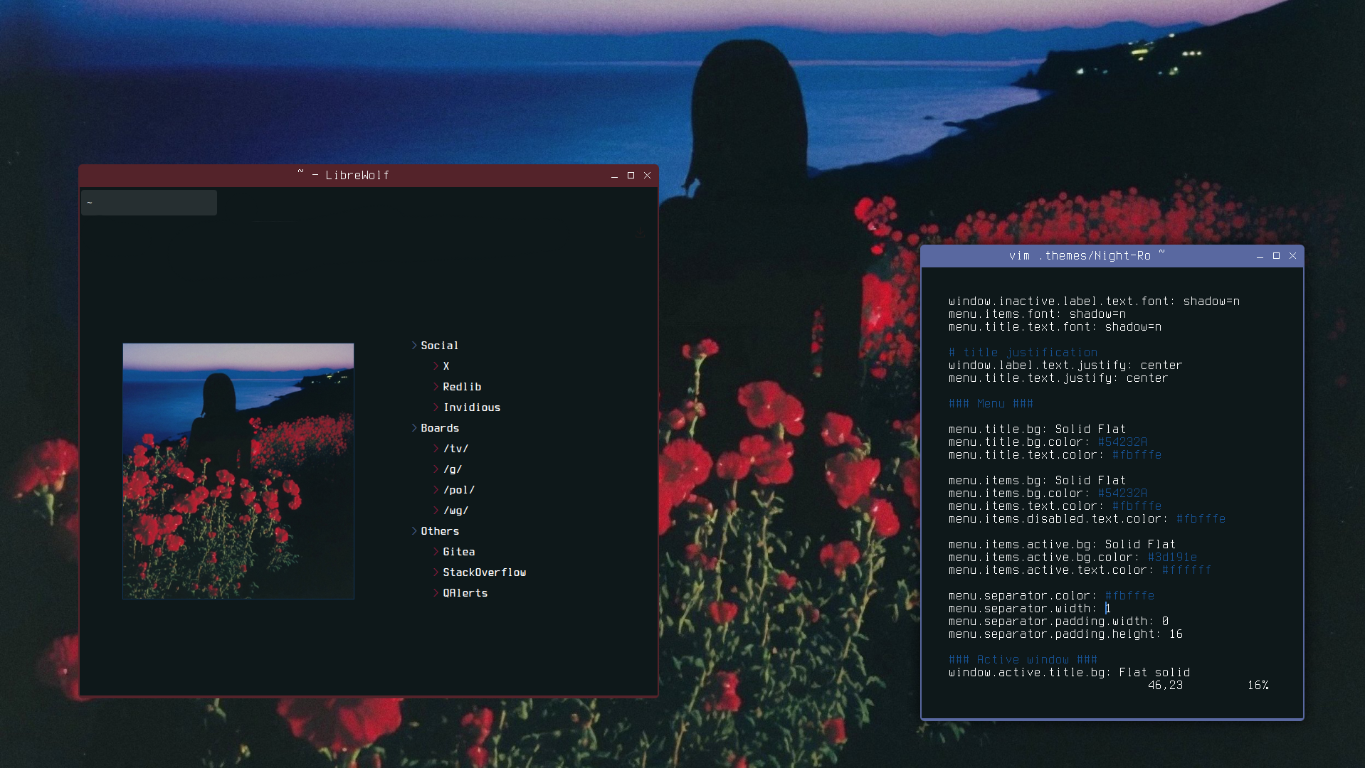The width and height of the screenshot is (1365, 768).
Task: Click 'menu.items.active.bg: Solid Flat' line
Action: point(1062,545)
